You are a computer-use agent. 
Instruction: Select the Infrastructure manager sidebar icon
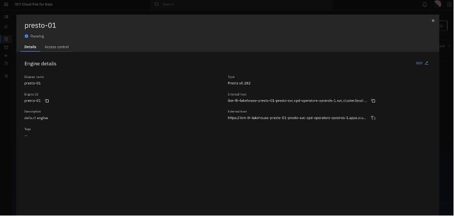[6, 39]
